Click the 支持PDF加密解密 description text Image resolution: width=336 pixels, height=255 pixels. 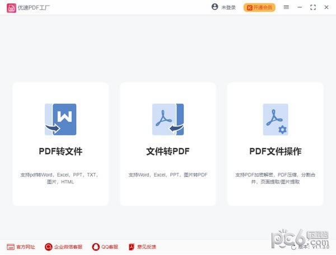[x=276, y=178]
